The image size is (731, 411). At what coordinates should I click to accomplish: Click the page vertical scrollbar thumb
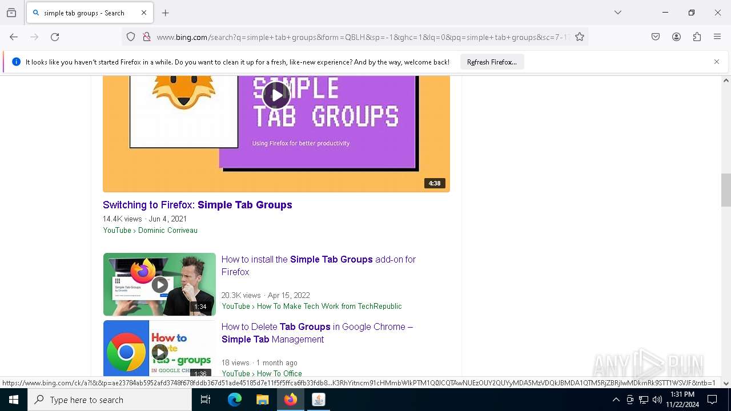click(726, 190)
